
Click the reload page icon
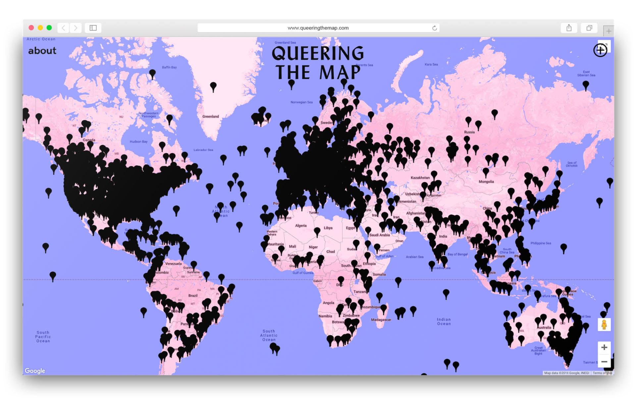click(x=434, y=28)
